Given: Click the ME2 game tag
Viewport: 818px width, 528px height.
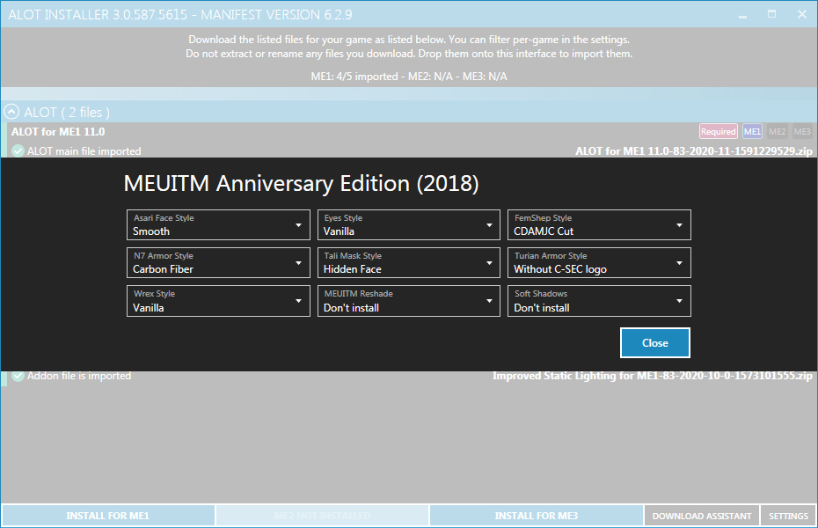Looking at the screenshot, I should (778, 131).
